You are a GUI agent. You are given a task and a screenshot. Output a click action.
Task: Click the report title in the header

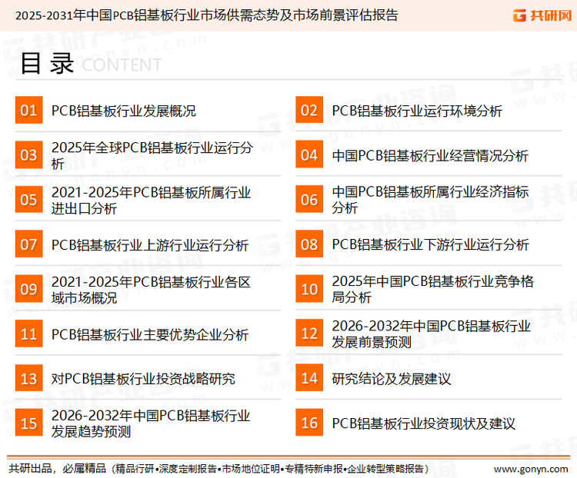[x=206, y=15]
